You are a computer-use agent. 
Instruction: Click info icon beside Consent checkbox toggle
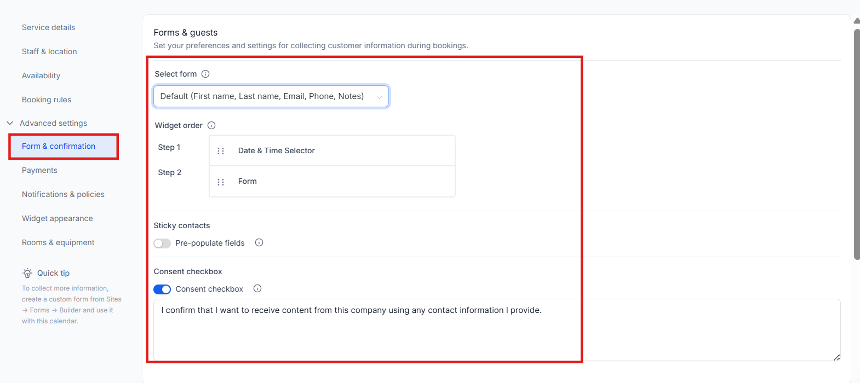coord(257,288)
